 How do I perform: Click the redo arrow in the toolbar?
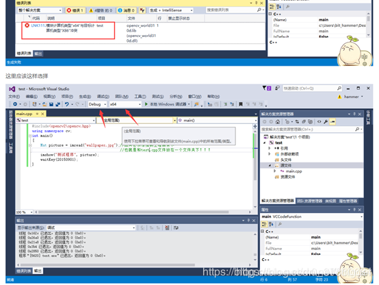pyautogui.click(x=77, y=104)
